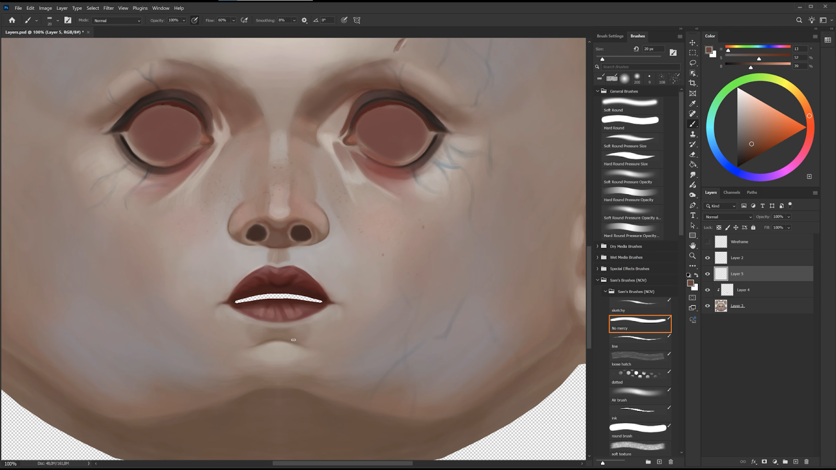
Task: Select the Move tool
Action: (693, 43)
